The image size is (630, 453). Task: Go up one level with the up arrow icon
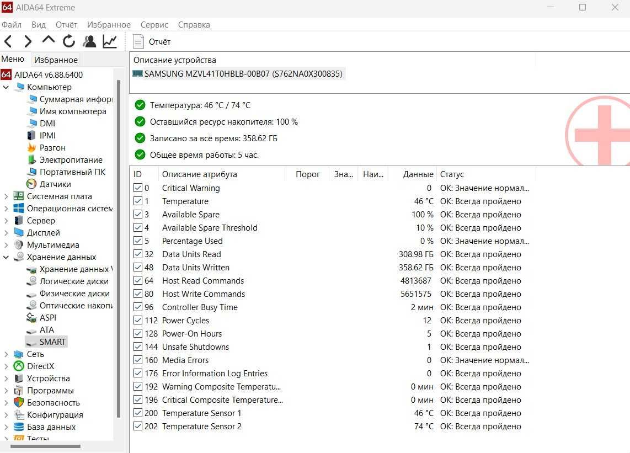pyautogui.click(x=48, y=40)
